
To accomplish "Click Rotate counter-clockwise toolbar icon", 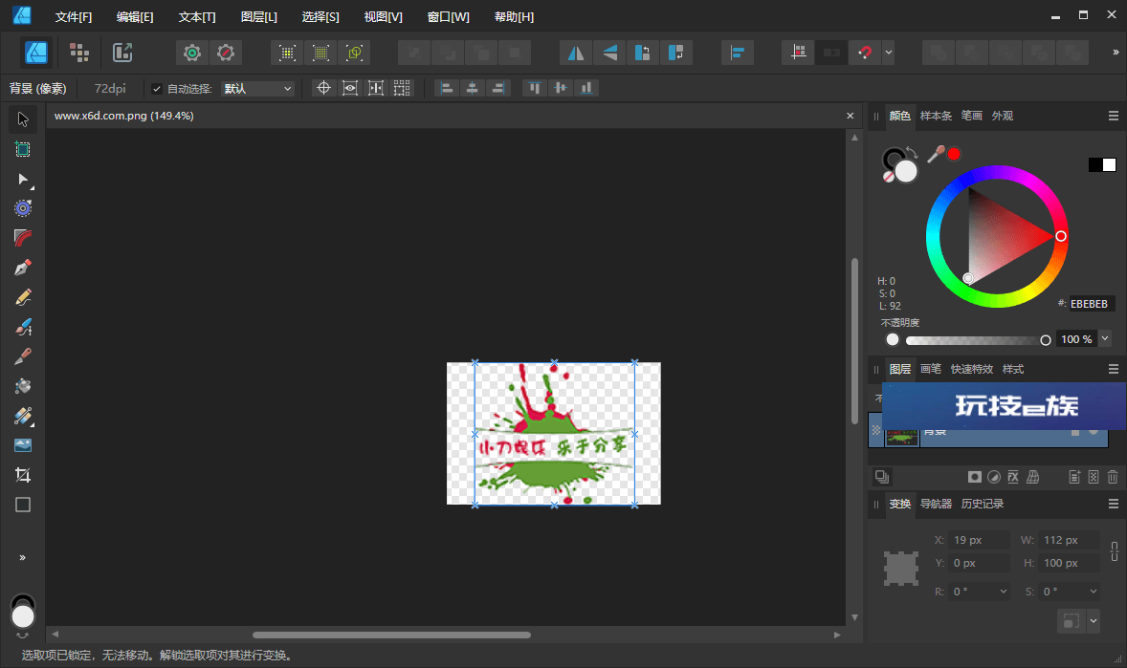I will coord(643,53).
